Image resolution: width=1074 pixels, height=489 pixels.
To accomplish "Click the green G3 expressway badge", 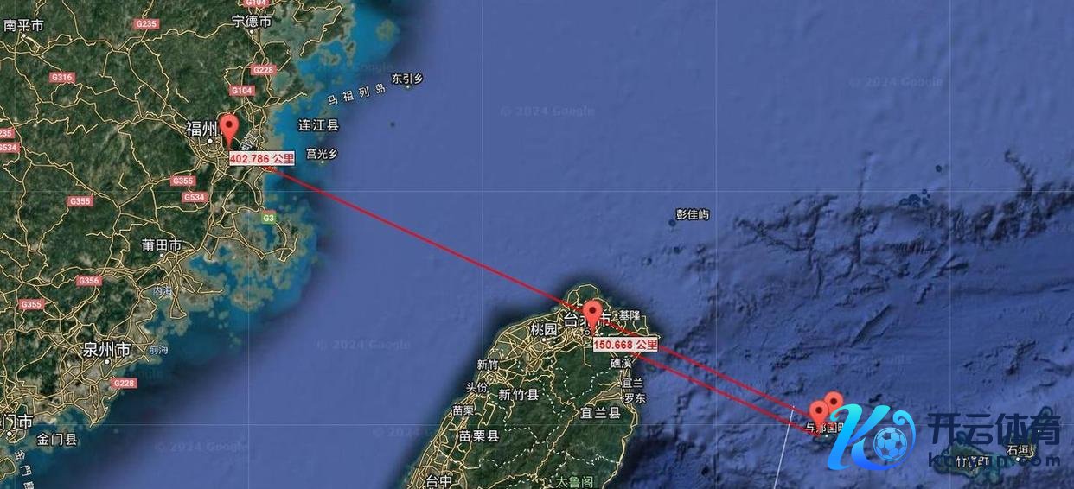I will click(269, 217).
